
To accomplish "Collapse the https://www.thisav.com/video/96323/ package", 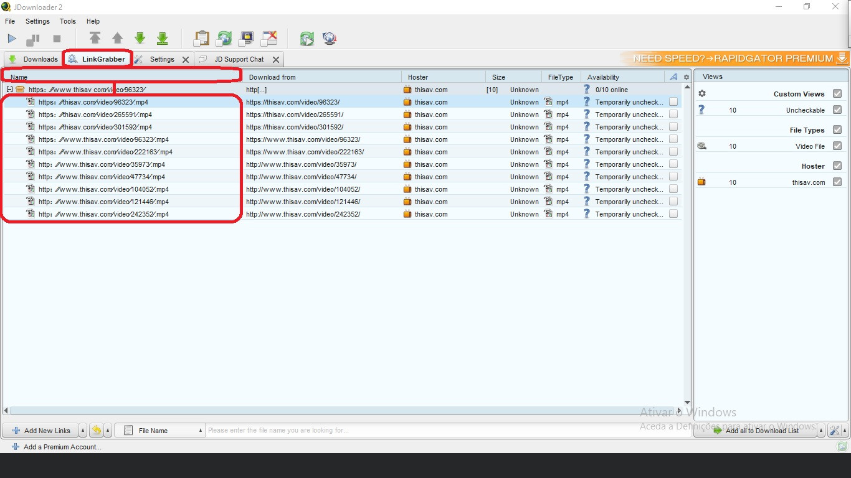I will pyautogui.click(x=9, y=90).
